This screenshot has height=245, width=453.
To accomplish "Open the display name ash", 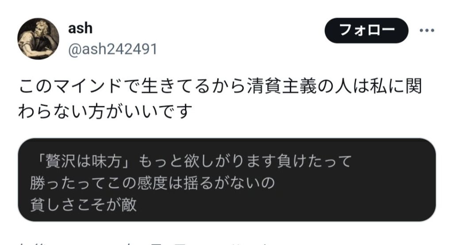I will click(81, 28).
